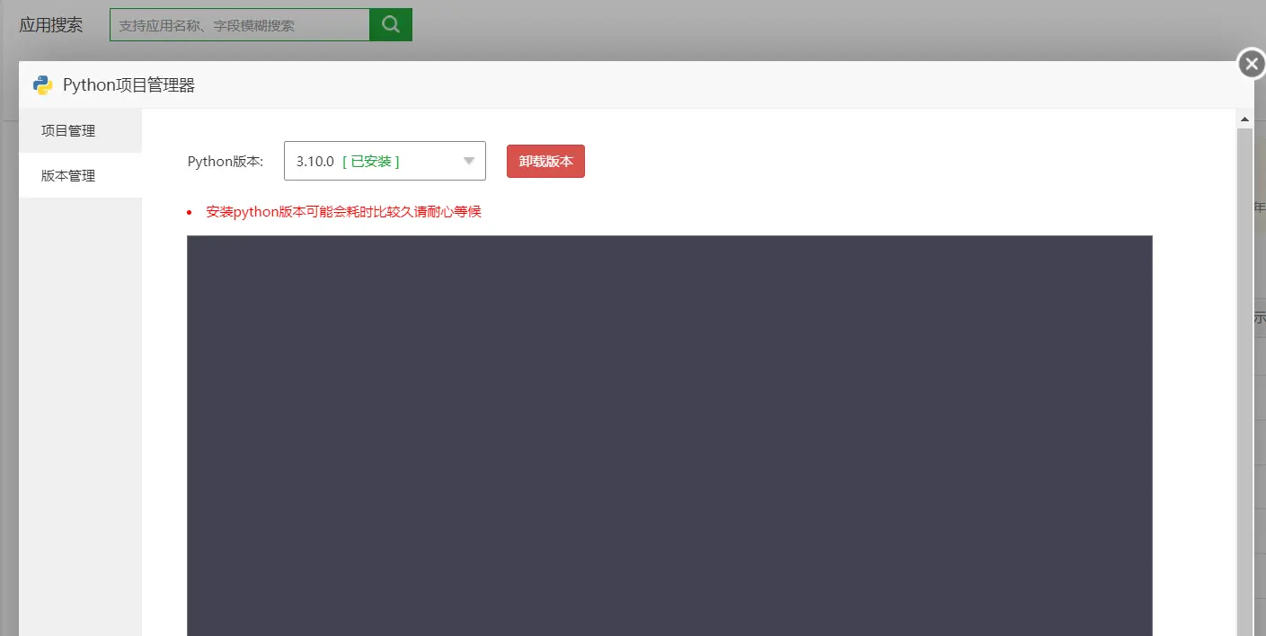Click the 3.10.0 version value
Image resolution: width=1266 pixels, height=636 pixels.
point(314,162)
